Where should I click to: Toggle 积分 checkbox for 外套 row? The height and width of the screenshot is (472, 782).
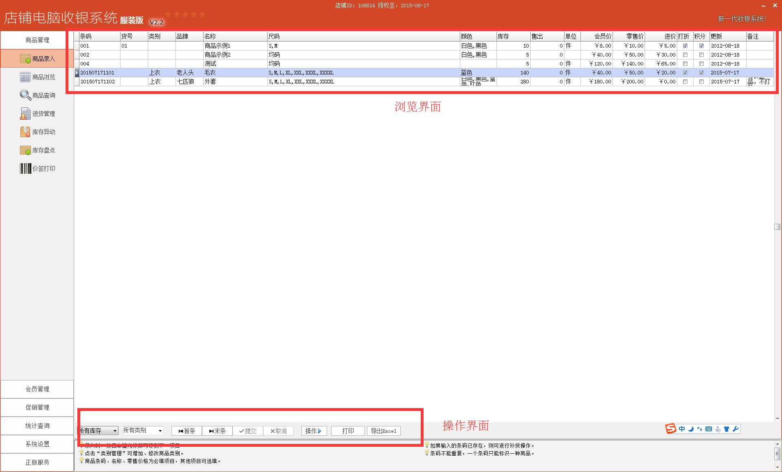pos(701,82)
